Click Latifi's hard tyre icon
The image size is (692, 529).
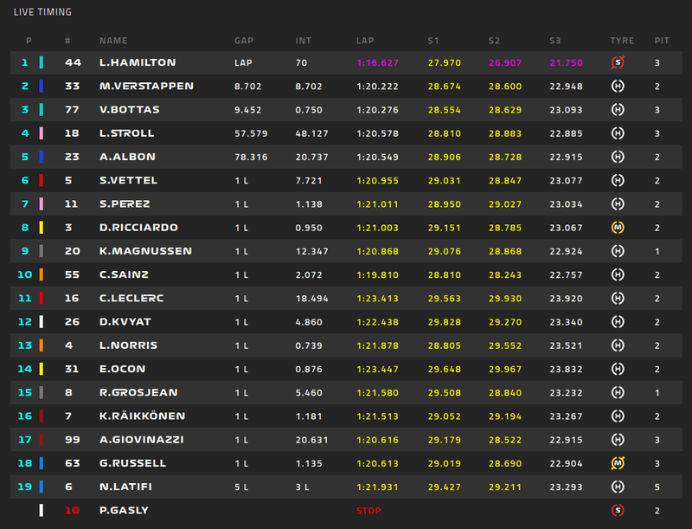tap(618, 487)
